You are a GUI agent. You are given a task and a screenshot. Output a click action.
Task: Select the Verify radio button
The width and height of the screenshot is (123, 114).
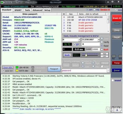pos(102,42)
